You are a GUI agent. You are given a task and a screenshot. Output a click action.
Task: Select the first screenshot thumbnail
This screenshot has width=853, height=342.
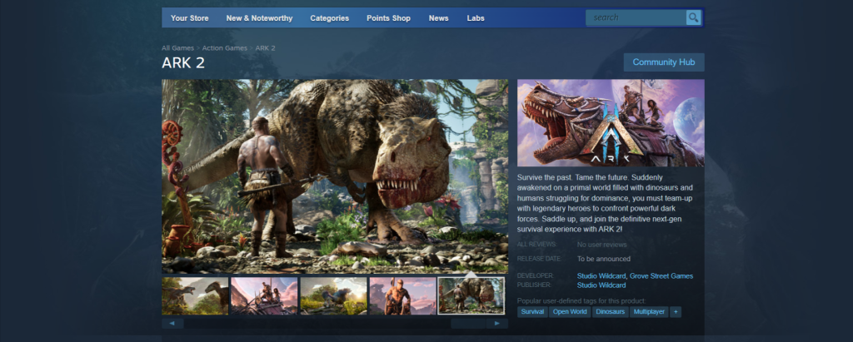(195, 296)
